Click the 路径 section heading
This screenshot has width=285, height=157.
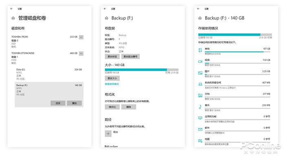click(108, 120)
